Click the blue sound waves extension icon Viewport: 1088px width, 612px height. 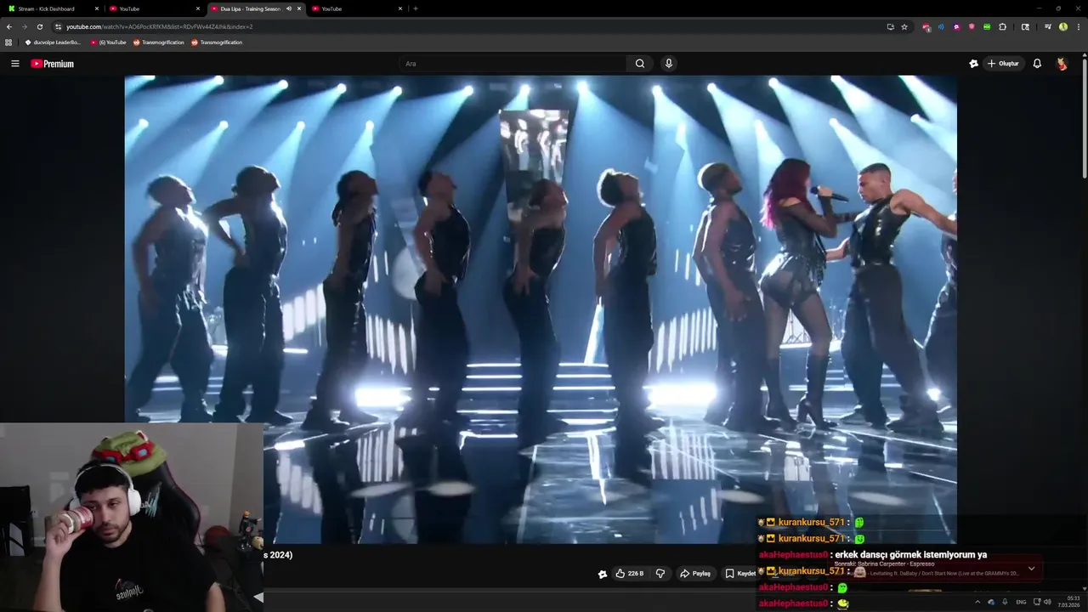pyautogui.click(x=941, y=26)
